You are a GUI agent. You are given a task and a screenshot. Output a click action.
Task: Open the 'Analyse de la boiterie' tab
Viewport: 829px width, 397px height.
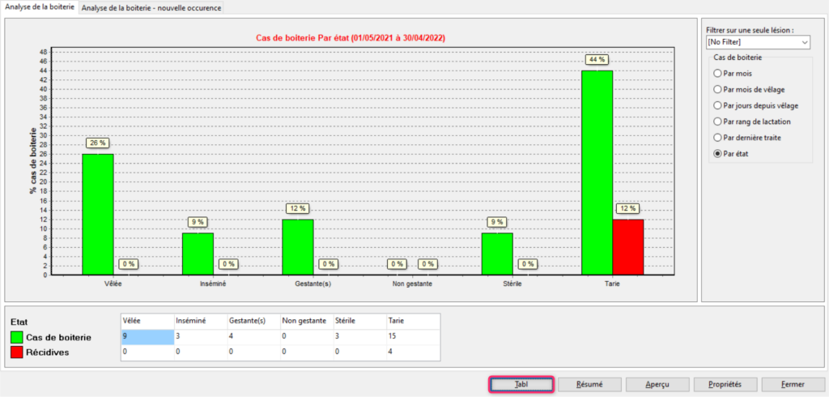point(40,7)
